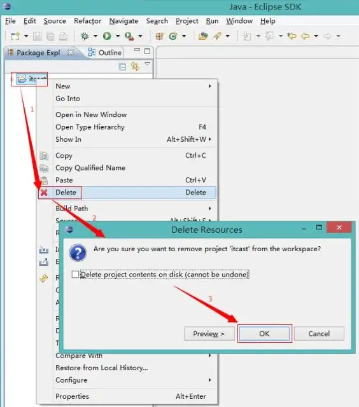Click the Next Annotation icon
Viewport: 359px width, 407px height.
[247, 36]
